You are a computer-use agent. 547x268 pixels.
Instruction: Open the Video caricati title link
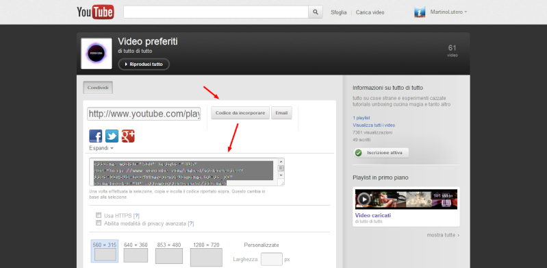coord(373,215)
